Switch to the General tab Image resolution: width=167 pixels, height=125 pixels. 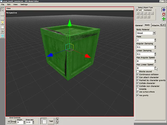[x=139, y=25]
